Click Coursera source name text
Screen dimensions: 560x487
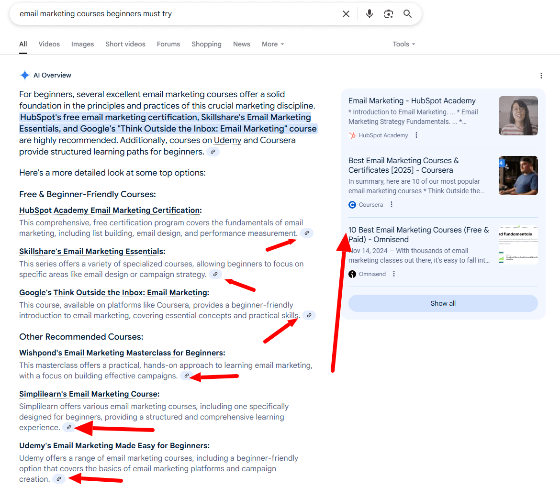(371, 205)
